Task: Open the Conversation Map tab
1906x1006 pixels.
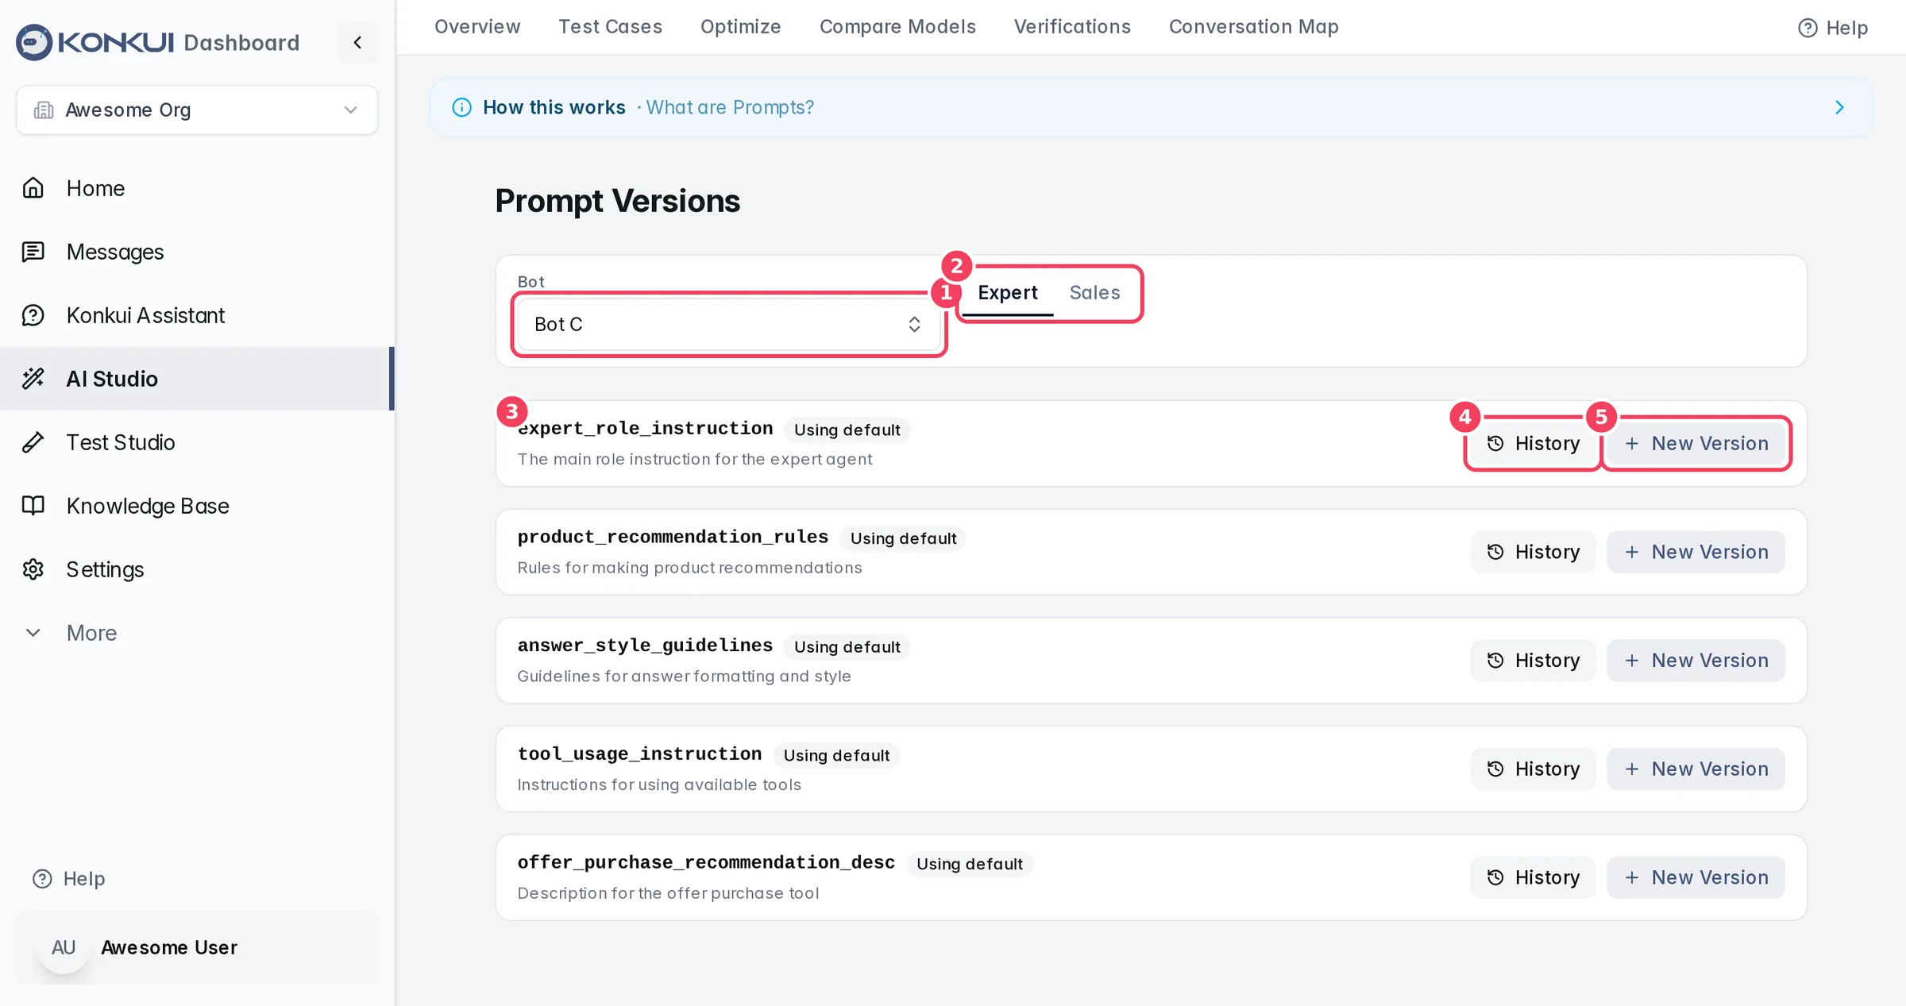Action: point(1253,27)
